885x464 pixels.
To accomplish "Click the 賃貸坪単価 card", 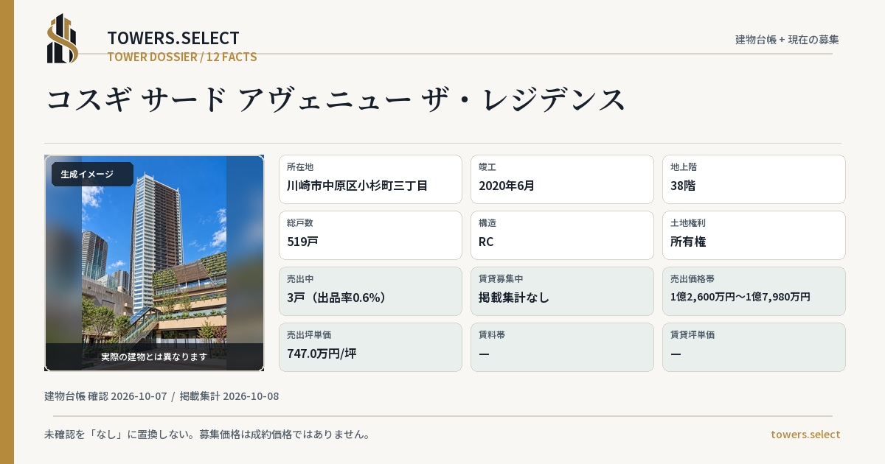I will coord(754,347).
